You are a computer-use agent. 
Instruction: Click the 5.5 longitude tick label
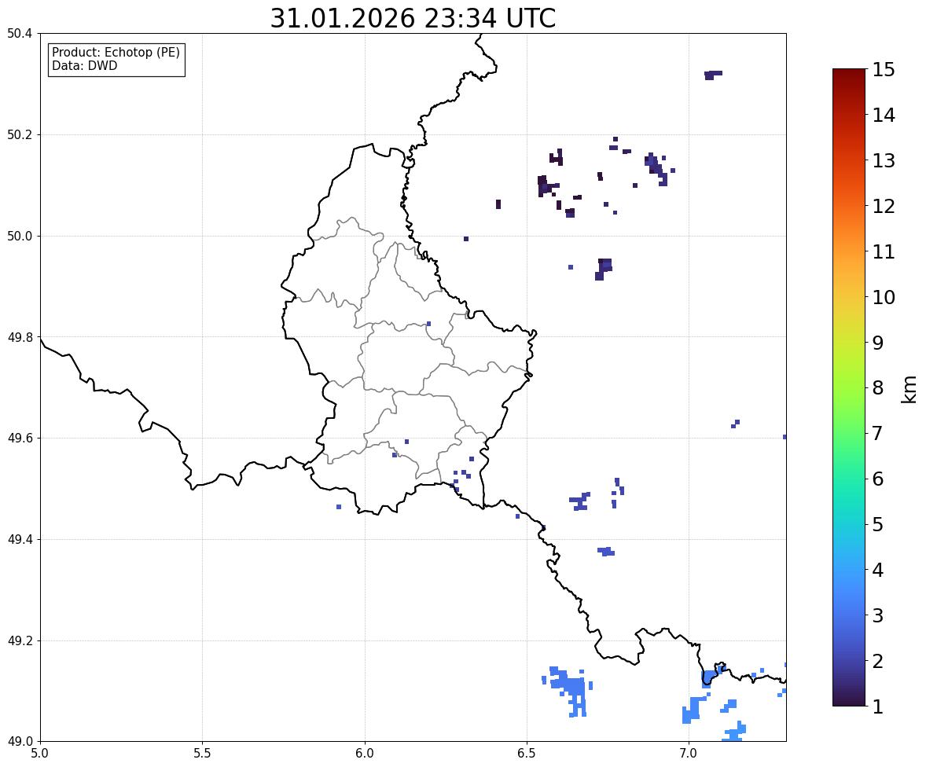(x=202, y=754)
